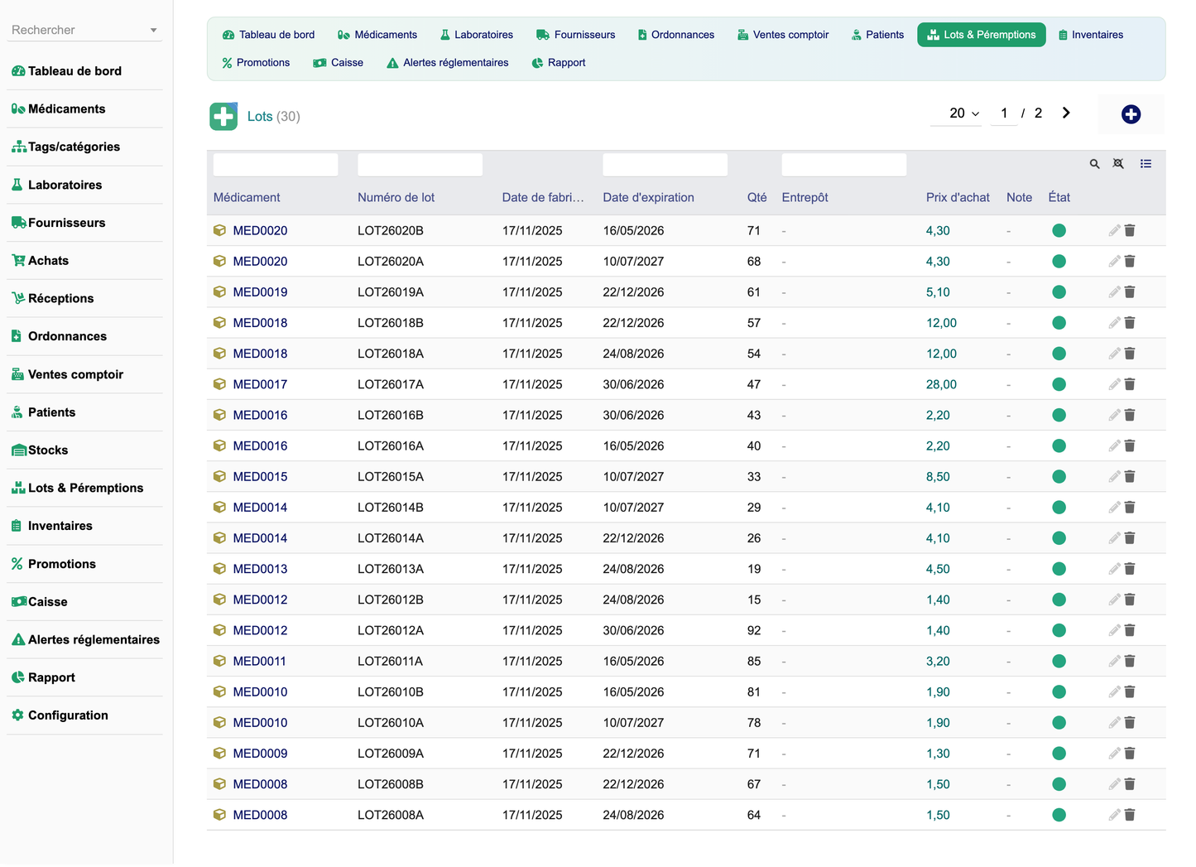Open the MED0015 medication link
The height and width of the screenshot is (867, 1196).
click(260, 477)
